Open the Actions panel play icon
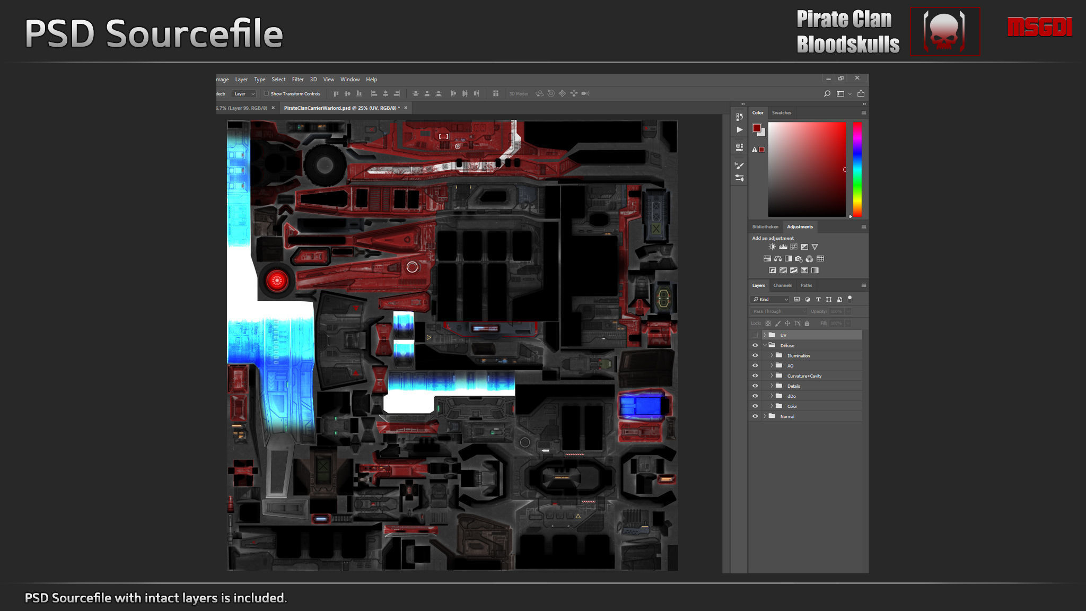This screenshot has width=1086, height=611. click(739, 129)
